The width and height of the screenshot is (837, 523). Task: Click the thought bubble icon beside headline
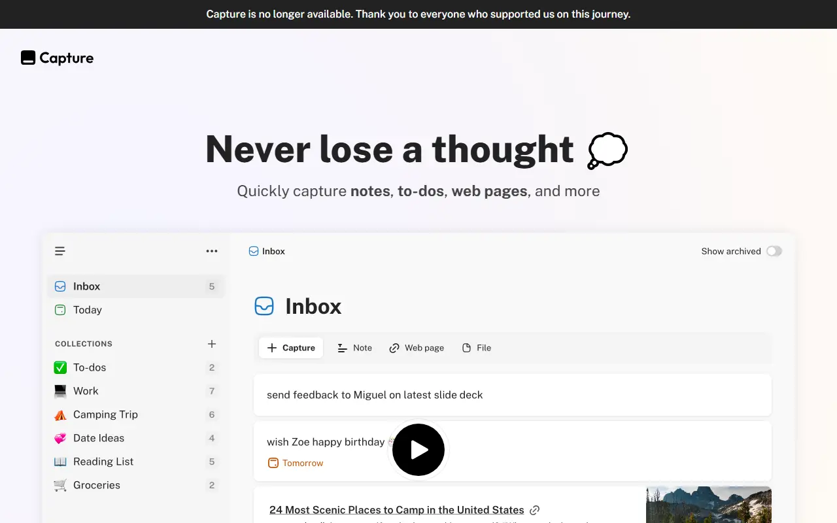tap(607, 150)
